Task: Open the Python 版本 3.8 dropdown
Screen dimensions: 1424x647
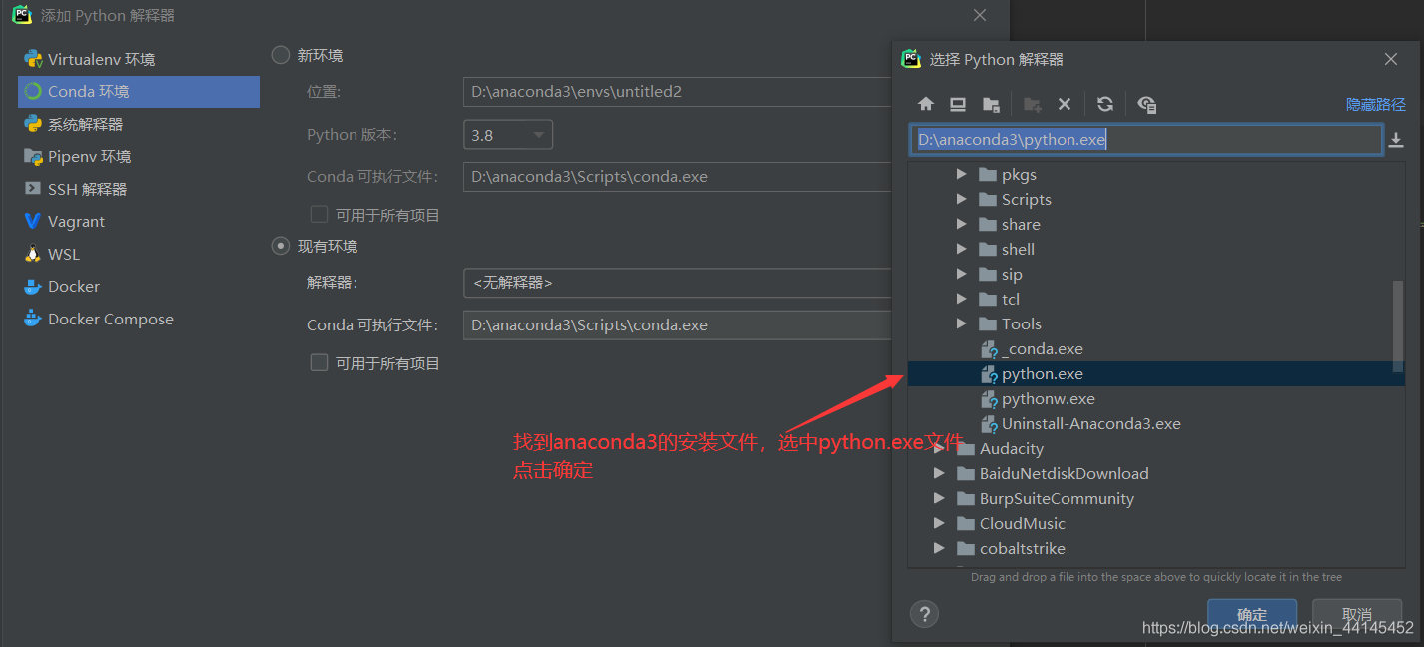Action: click(508, 135)
